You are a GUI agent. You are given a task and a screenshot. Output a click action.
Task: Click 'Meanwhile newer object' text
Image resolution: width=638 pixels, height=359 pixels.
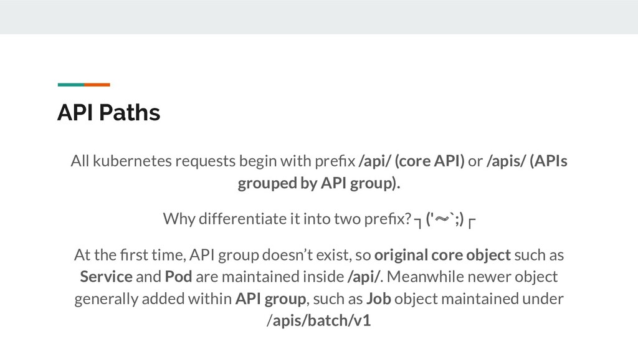coord(472,277)
